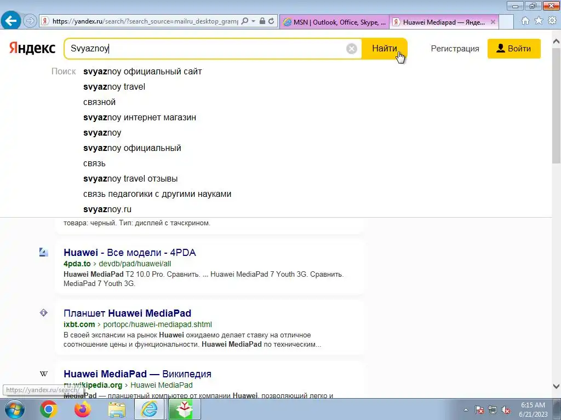Open address bar autocomplete dropdown arrow

coord(253,21)
